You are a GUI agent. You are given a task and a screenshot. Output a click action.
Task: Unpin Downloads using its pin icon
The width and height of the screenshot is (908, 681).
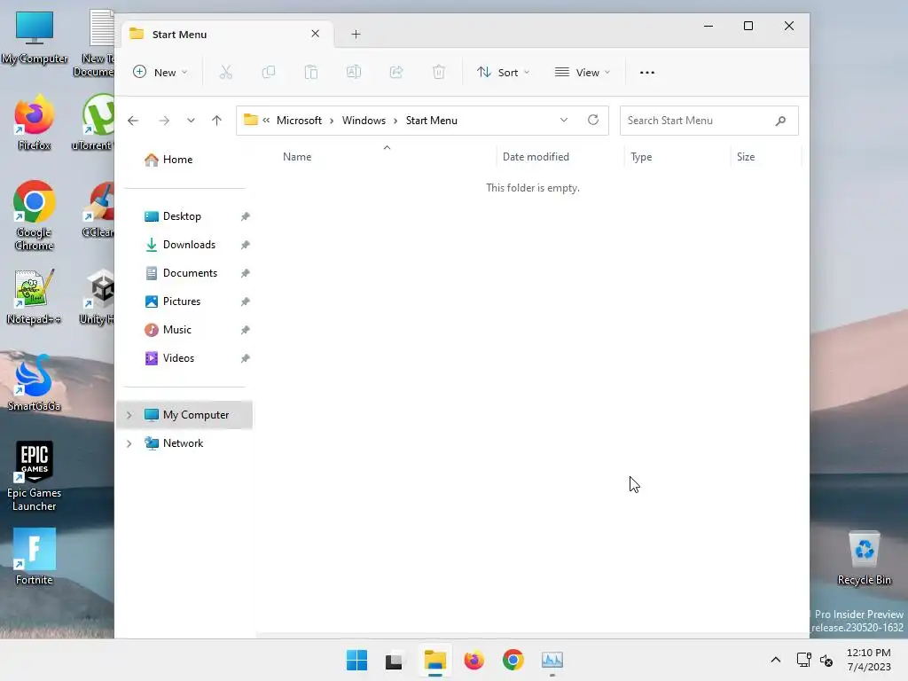point(245,245)
